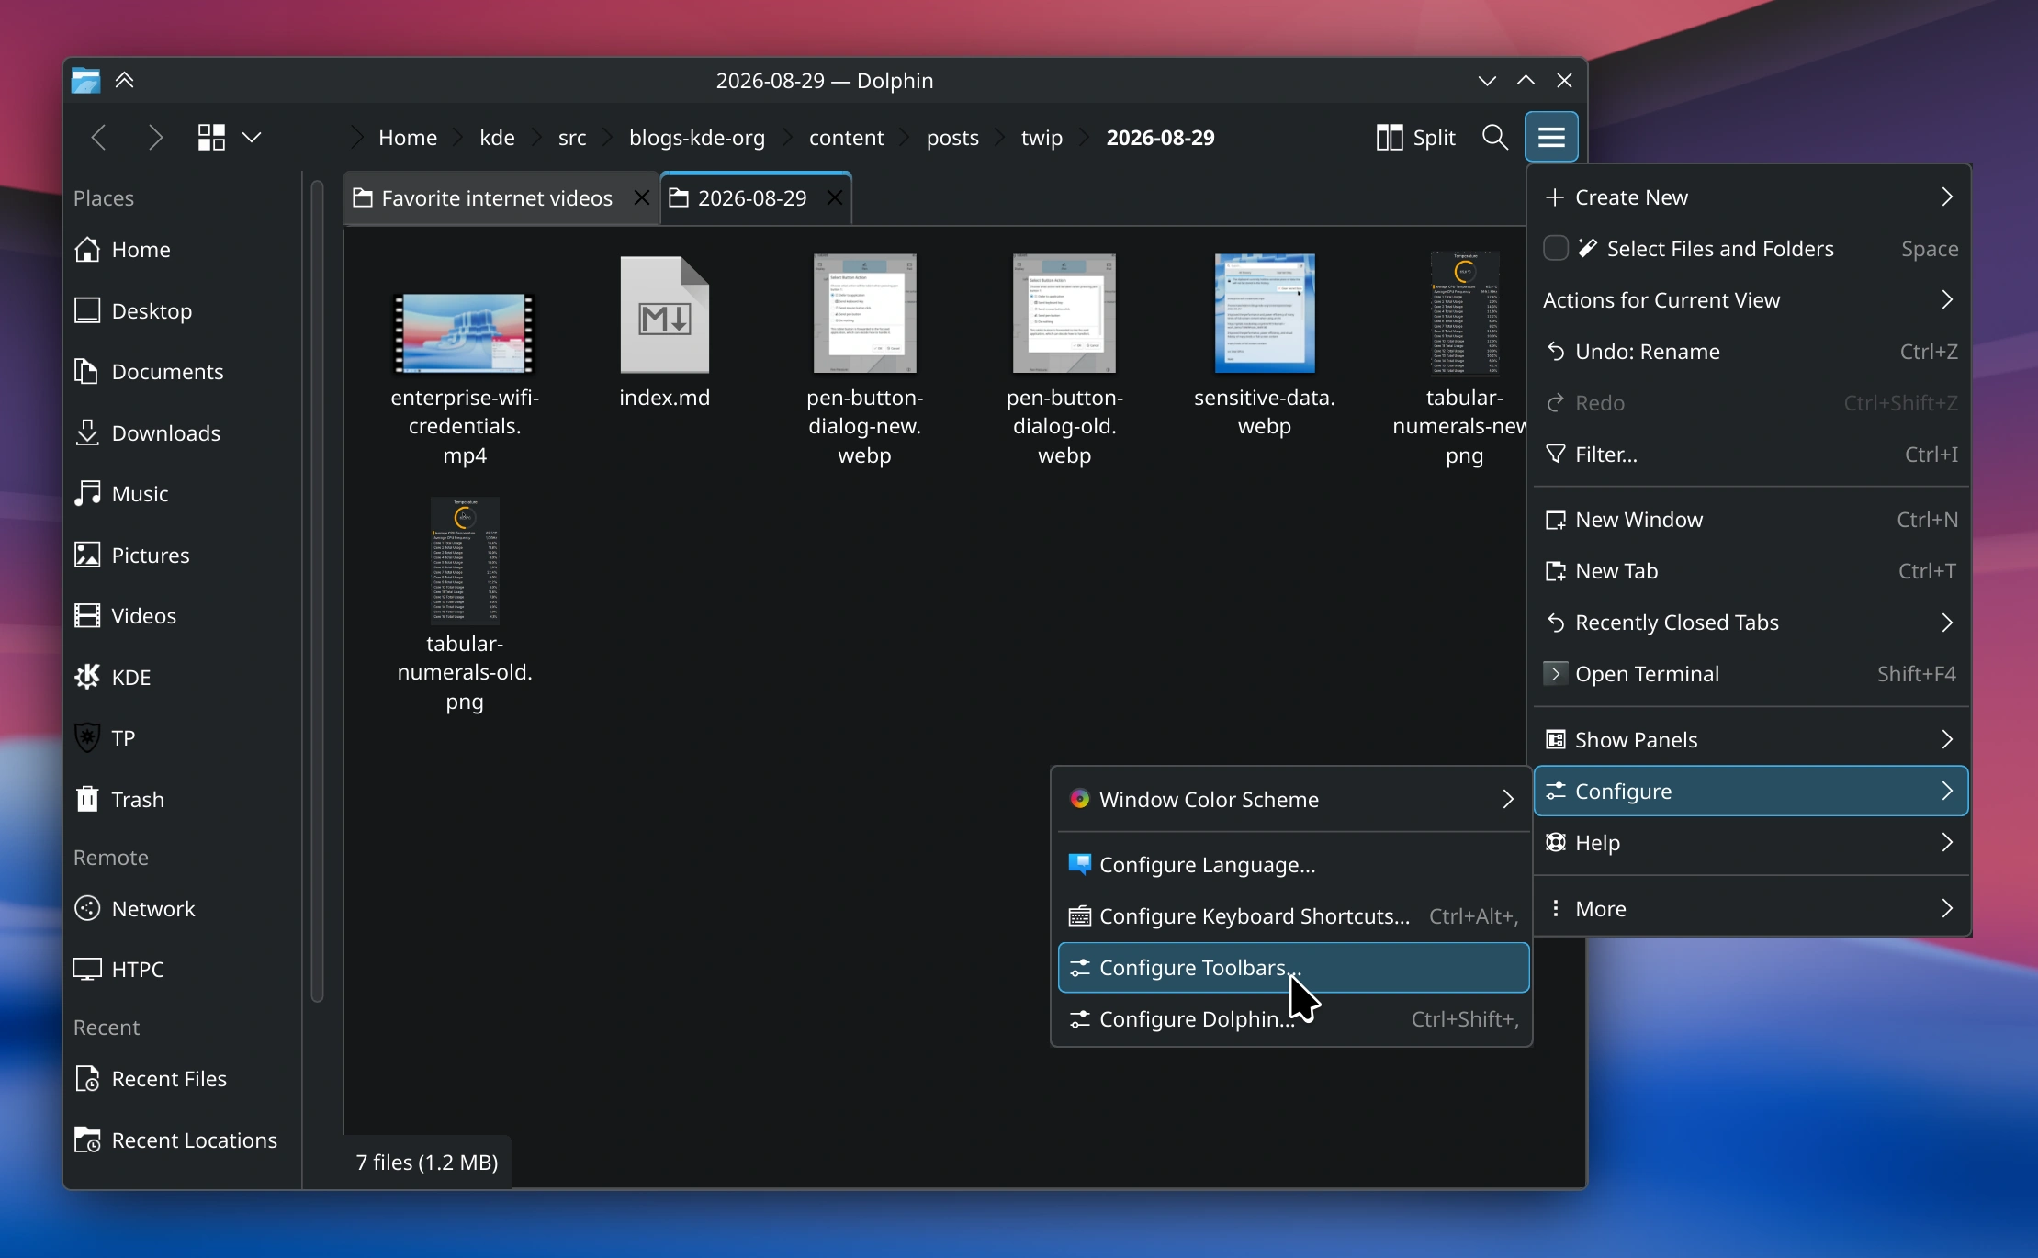Navigate to src breadcrumb
2038x1258 pixels.
[x=572, y=138]
